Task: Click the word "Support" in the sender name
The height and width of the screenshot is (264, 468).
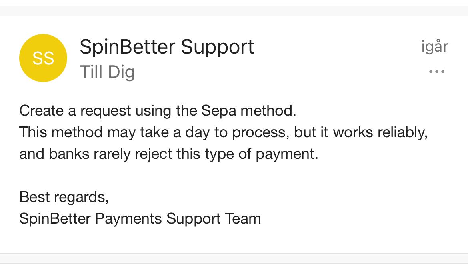Action: coord(217,47)
